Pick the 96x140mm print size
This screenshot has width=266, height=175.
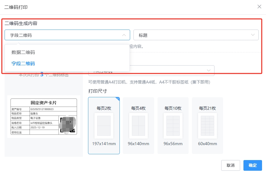138,144
